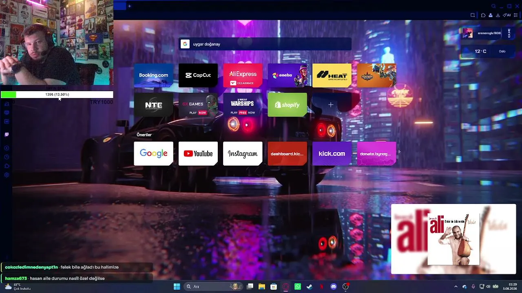Screen dimensions: 522x293
Task: Open File Explorer from the taskbar
Action: [x=262, y=286]
